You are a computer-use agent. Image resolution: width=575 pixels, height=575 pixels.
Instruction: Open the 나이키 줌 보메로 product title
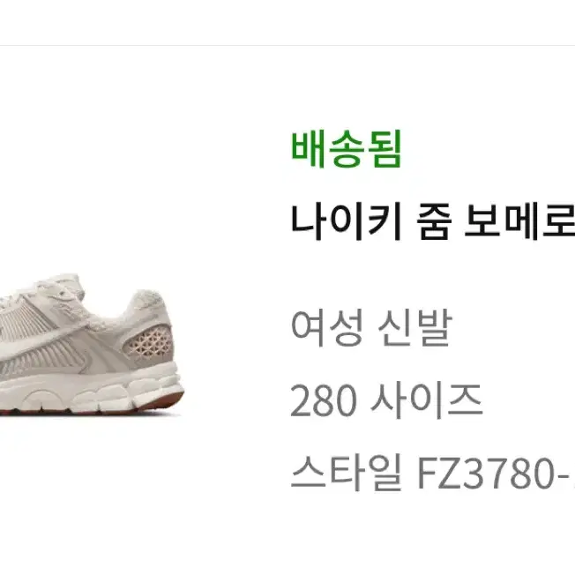(x=433, y=222)
